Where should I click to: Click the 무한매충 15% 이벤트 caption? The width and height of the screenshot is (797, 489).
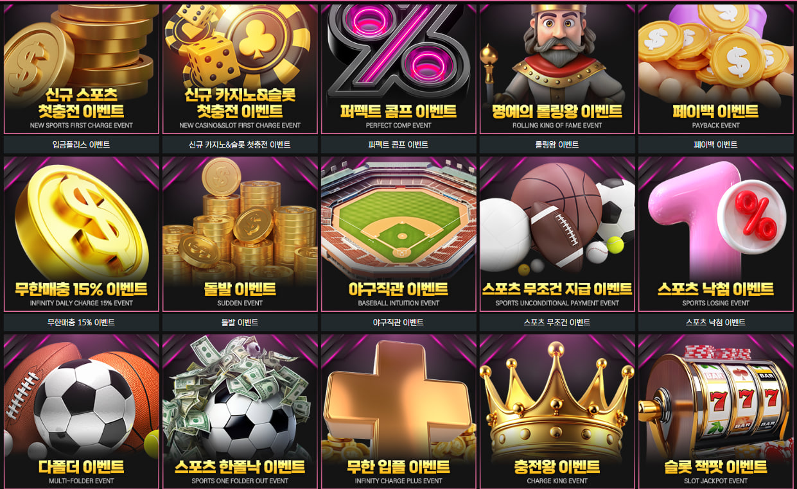pyautogui.click(x=81, y=322)
